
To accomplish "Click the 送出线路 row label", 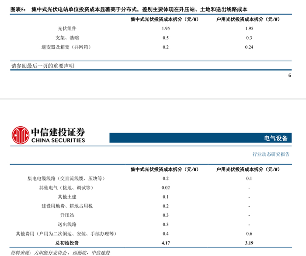I will click(67, 225).
